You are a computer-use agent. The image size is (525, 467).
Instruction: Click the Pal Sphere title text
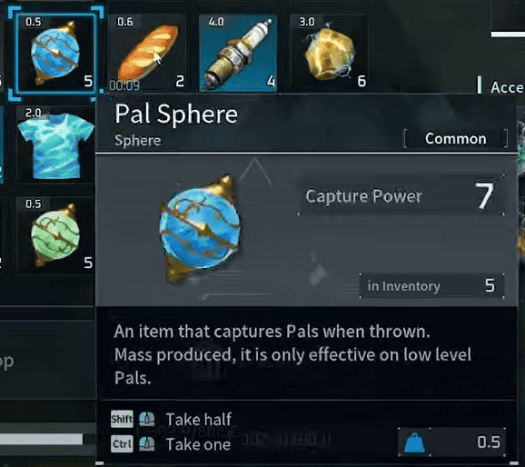click(x=176, y=114)
